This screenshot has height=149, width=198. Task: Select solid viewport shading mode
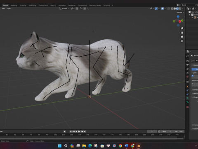[174, 9]
